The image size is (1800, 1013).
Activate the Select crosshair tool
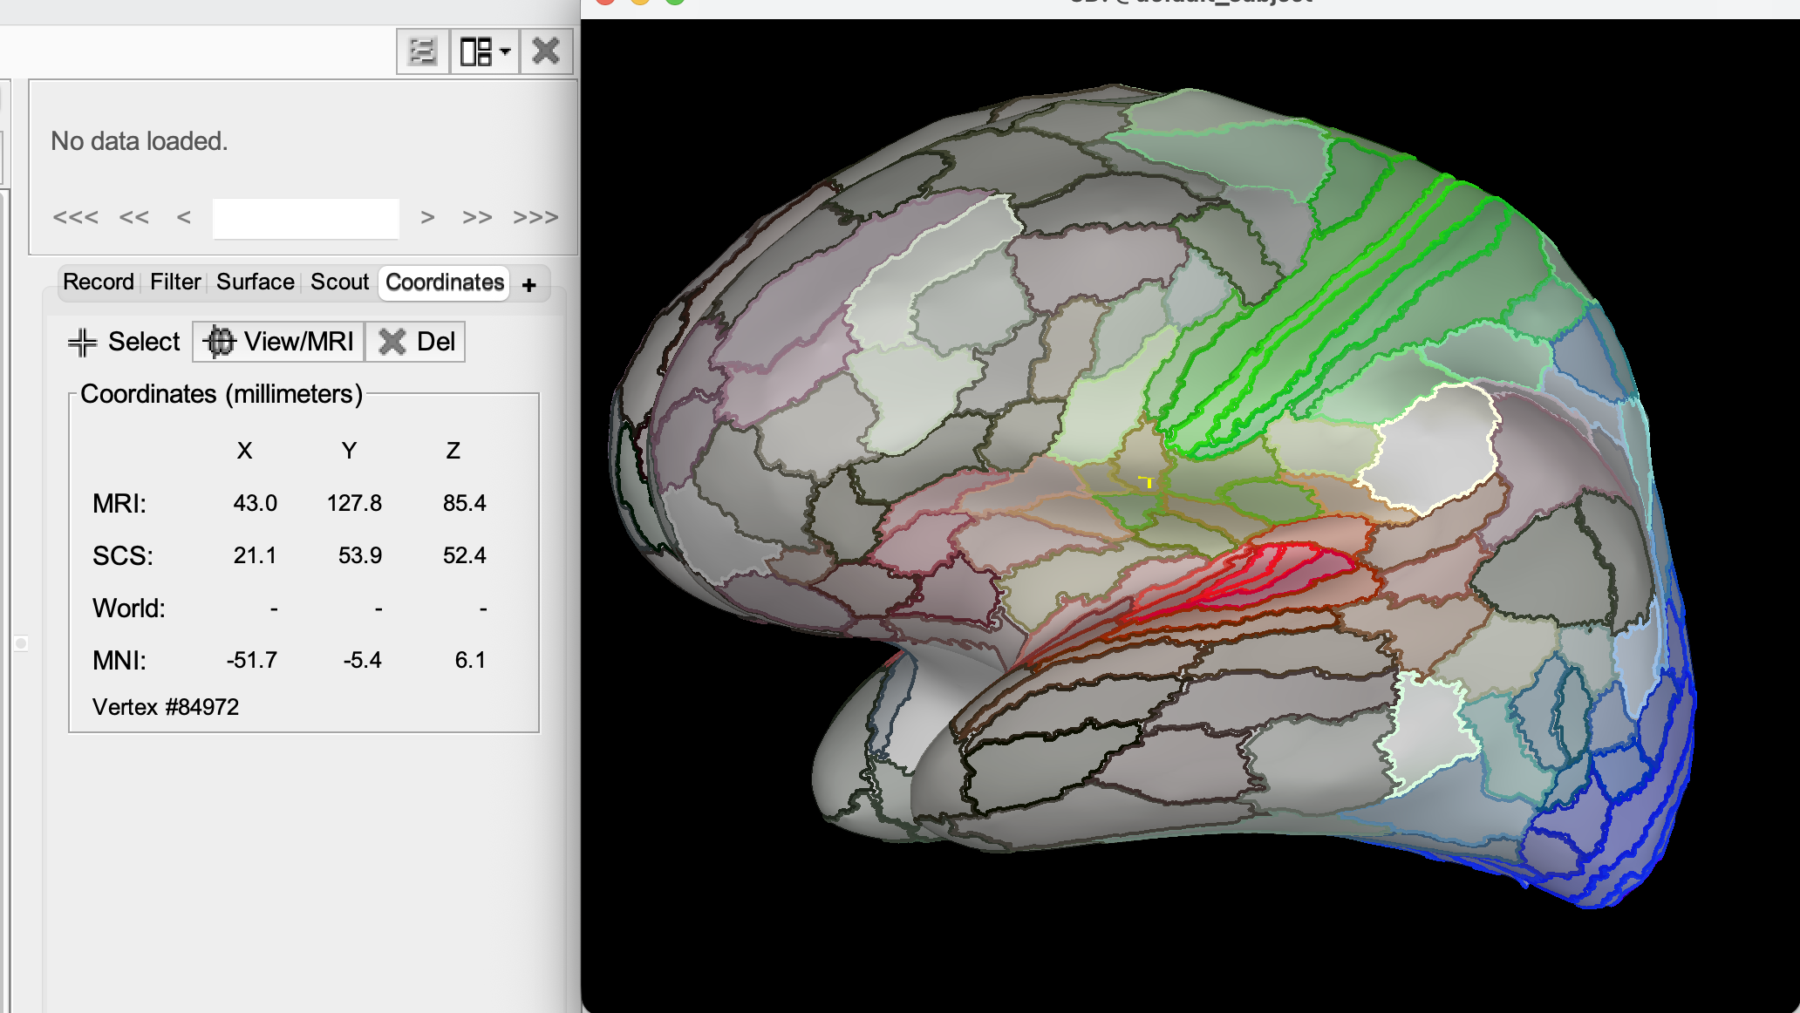tap(125, 342)
